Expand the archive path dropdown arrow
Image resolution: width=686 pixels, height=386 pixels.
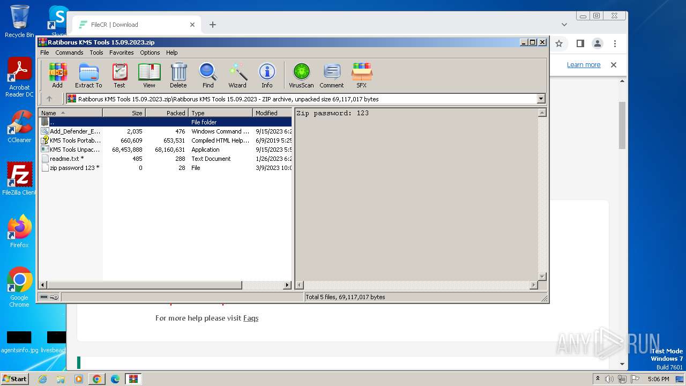point(541,99)
